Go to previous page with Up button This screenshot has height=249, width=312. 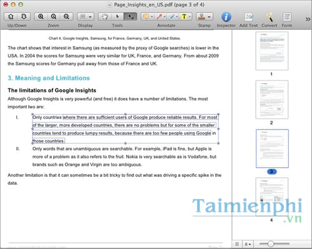tap(11, 17)
